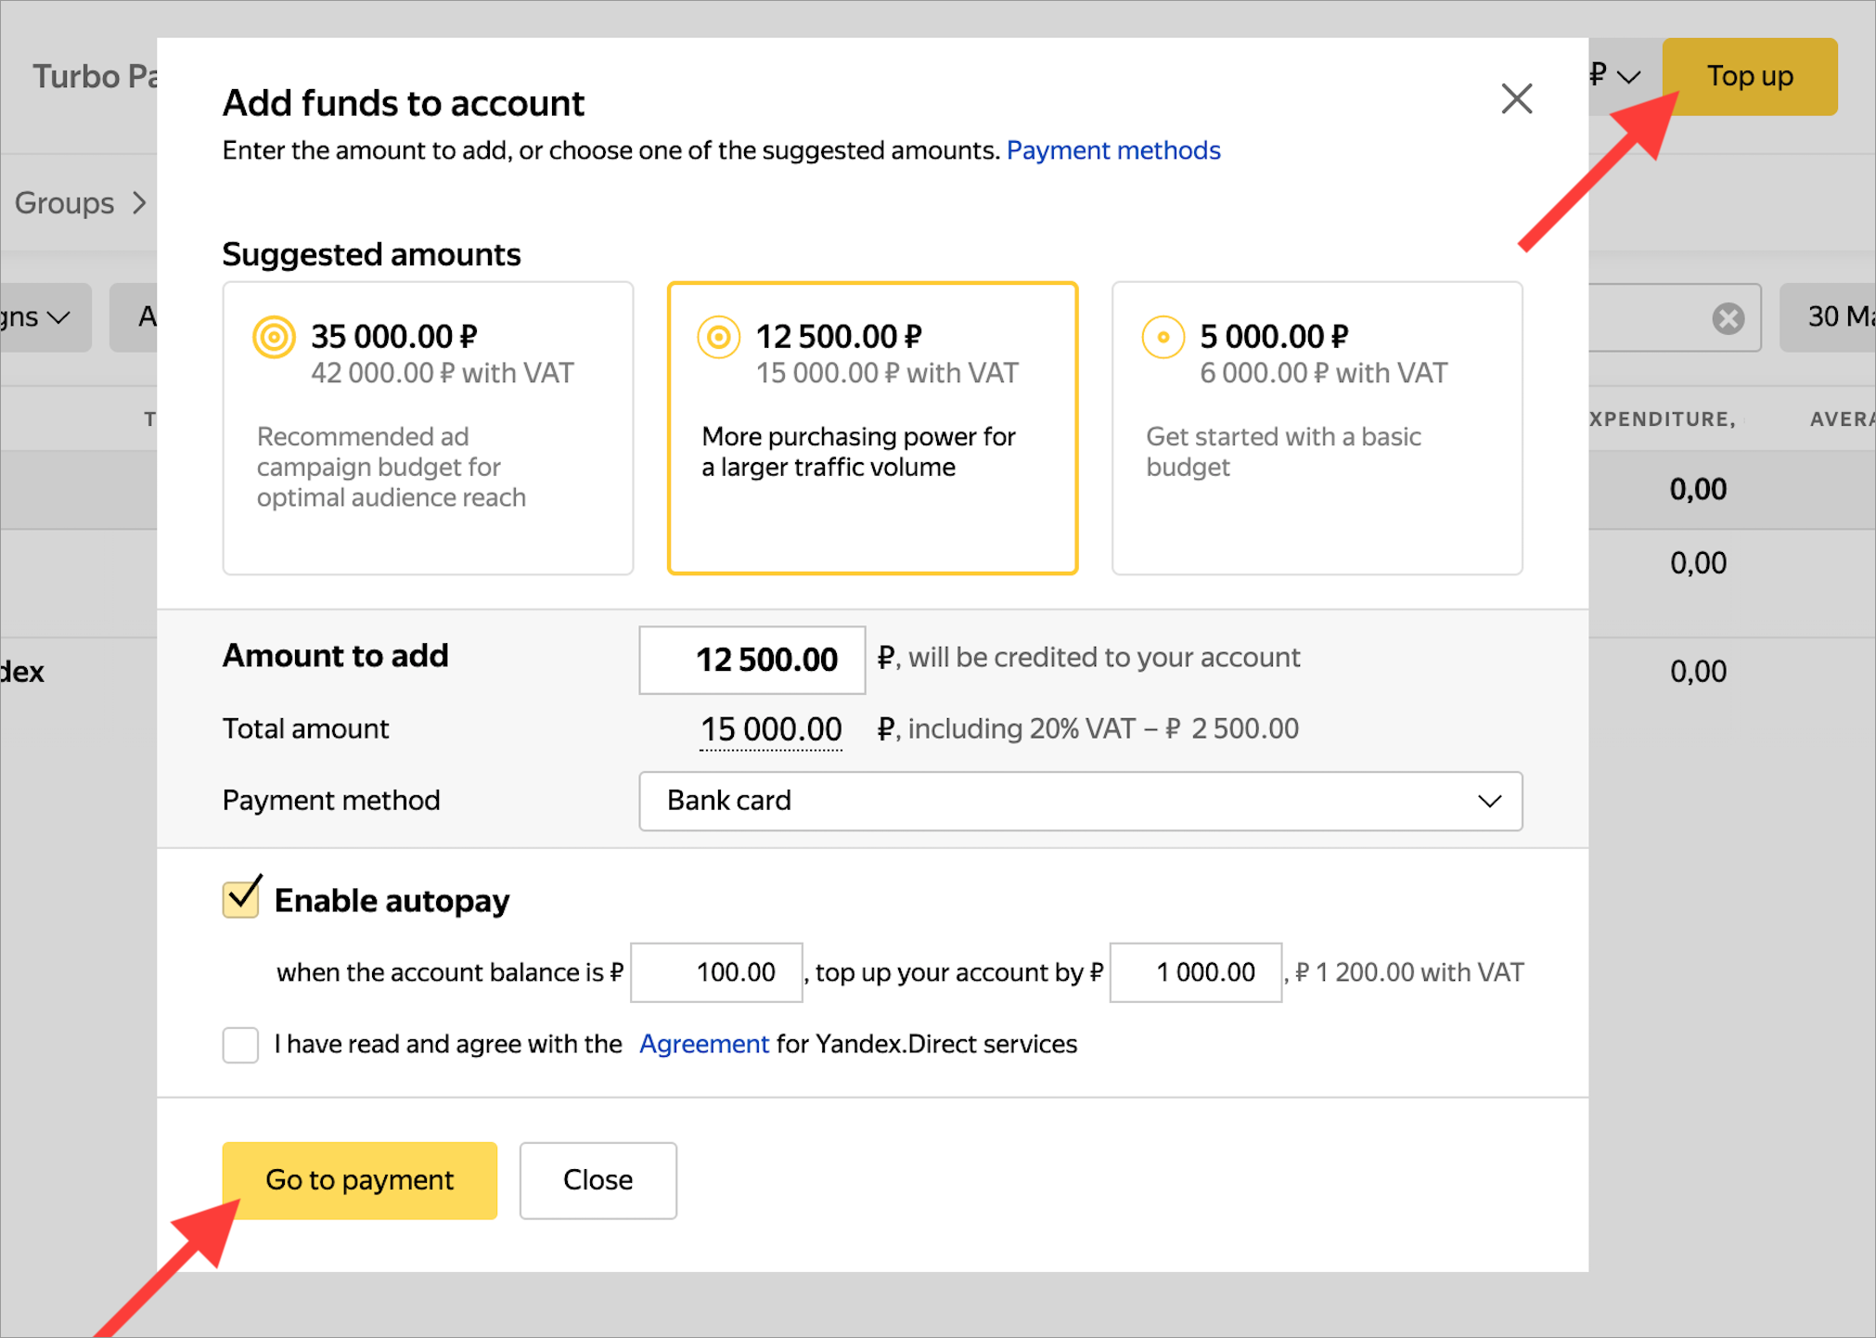Click the EXPENDITURE column header in background table
Screen dimensions: 1876x1338
click(x=1661, y=419)
